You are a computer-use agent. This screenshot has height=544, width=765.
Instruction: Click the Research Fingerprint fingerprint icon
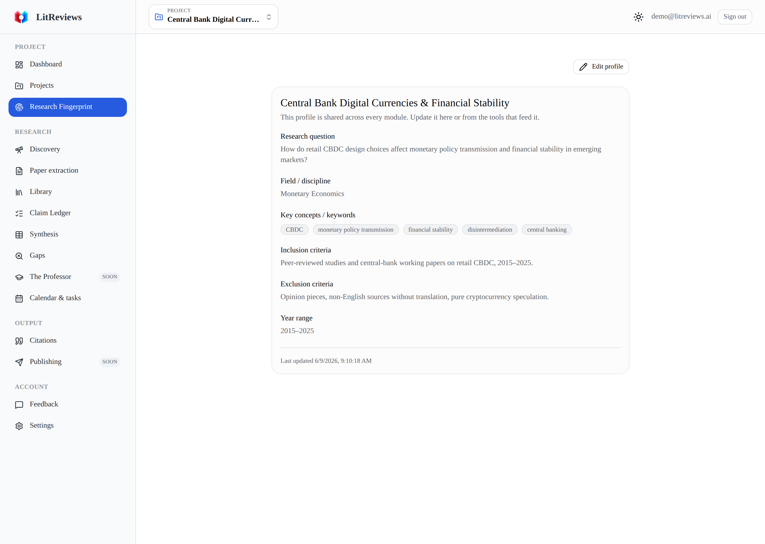pyautogui.click(x=19, y=107)
